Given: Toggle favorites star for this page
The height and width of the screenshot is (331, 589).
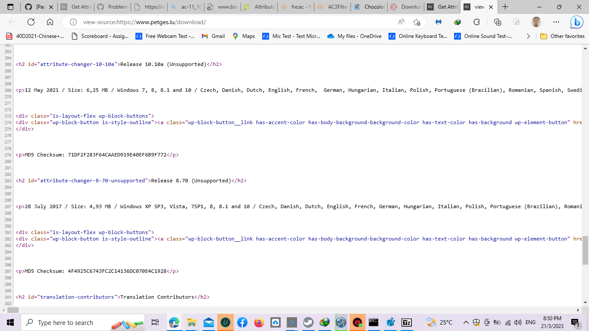Looking at the screenshot, I should (417, 22).
